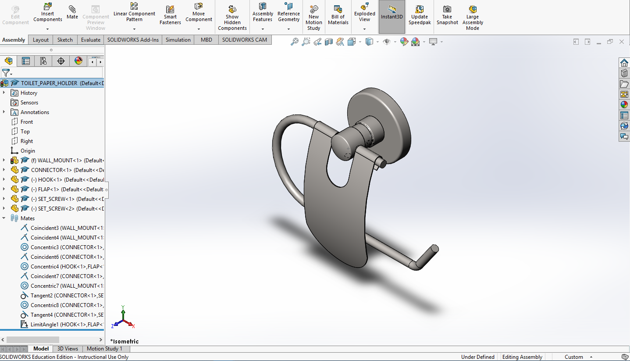Collapse the Mates folder

click(x=4, y=218)
